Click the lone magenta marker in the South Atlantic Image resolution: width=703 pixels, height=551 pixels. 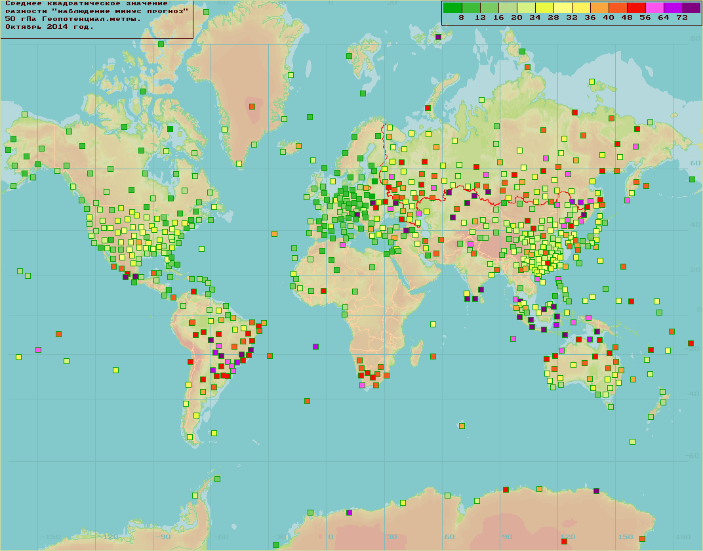(315, 346)
